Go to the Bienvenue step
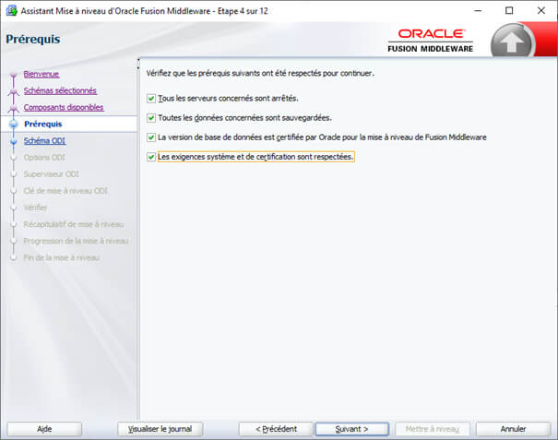Image resolution: width=558 pixels, height=440 pixels. (x=42, y=74)
